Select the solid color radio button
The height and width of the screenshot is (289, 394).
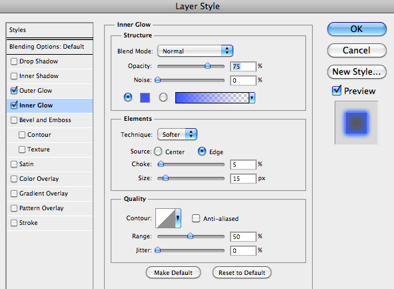[x=128, y=97]
